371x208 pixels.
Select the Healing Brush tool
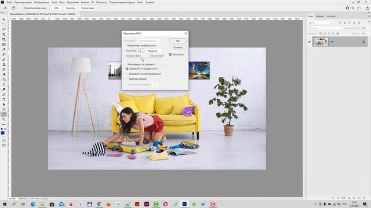point(4,54)
